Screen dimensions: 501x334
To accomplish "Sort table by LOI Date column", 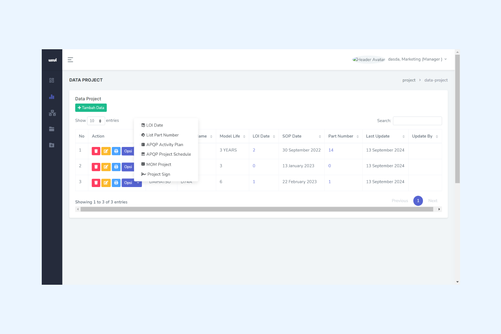I will tap(264, 136).
